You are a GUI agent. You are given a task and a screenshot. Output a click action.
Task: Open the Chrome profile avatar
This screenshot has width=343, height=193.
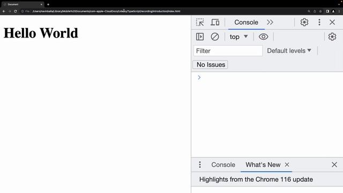coord(333,11)
